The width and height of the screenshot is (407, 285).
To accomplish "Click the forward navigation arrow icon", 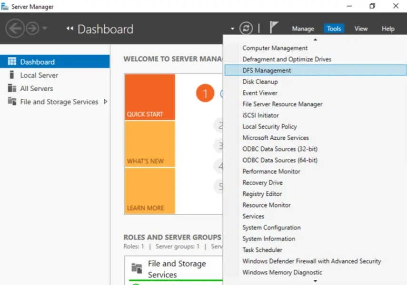I will coord(33,28).
